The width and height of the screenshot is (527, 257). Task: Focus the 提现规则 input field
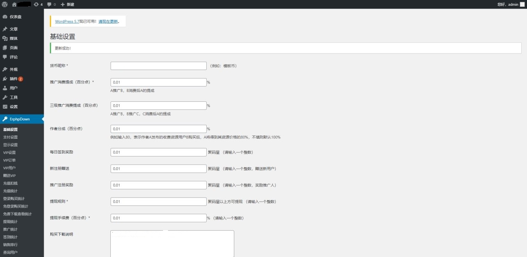coord(159,202)
